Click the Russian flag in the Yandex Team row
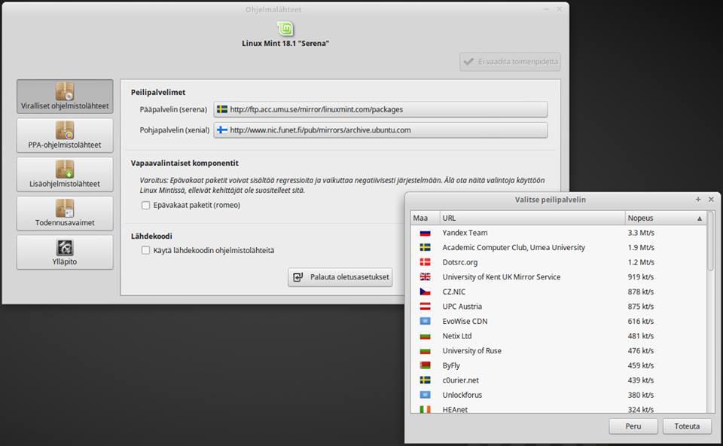The height and width of the screenshot is (446, 723). 425,233
